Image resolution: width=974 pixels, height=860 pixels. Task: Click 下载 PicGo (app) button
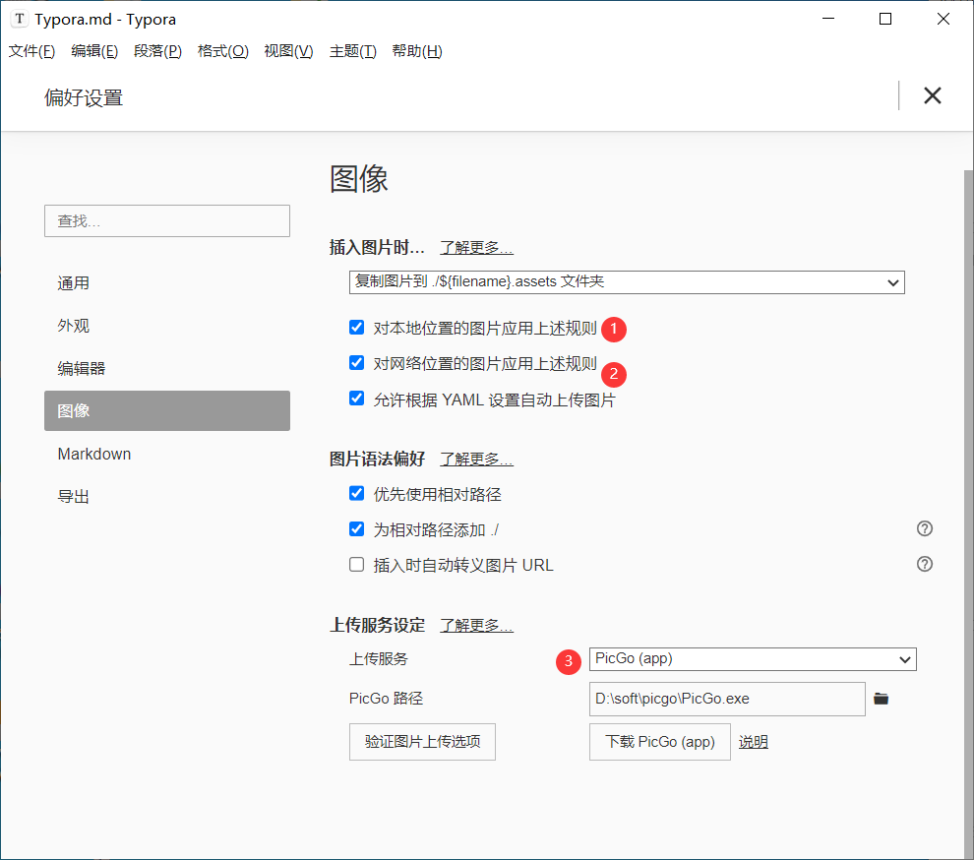pos(660,741)
